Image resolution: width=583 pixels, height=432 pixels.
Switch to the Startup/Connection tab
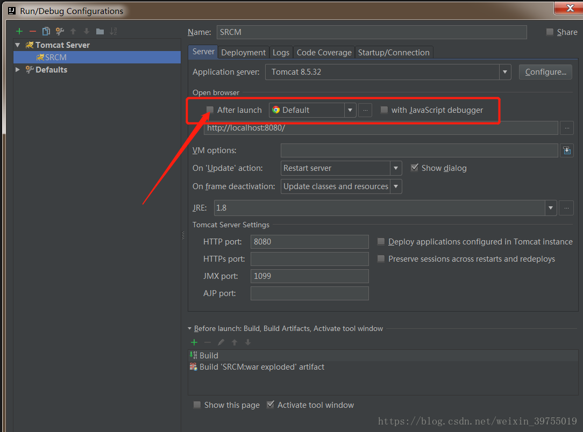pos(394,52)
